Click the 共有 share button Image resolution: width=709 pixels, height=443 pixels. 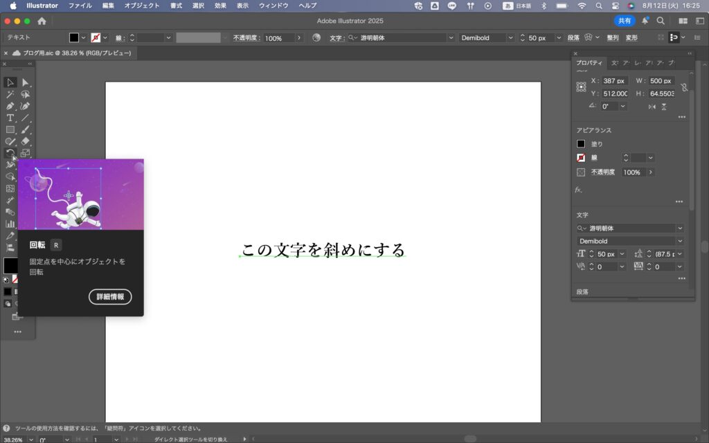625,21
